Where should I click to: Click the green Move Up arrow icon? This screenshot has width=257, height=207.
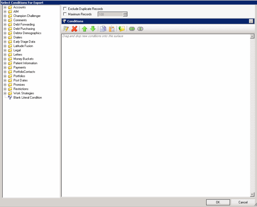click(x=84, y=29)
